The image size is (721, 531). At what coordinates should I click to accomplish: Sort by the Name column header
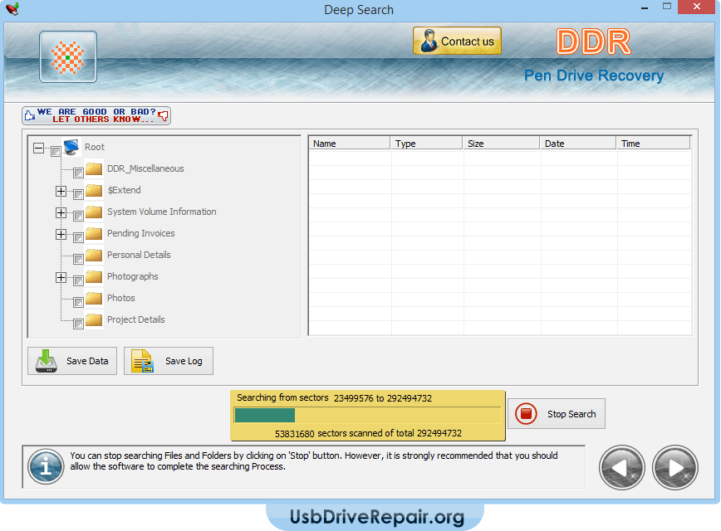click(350, 144)
